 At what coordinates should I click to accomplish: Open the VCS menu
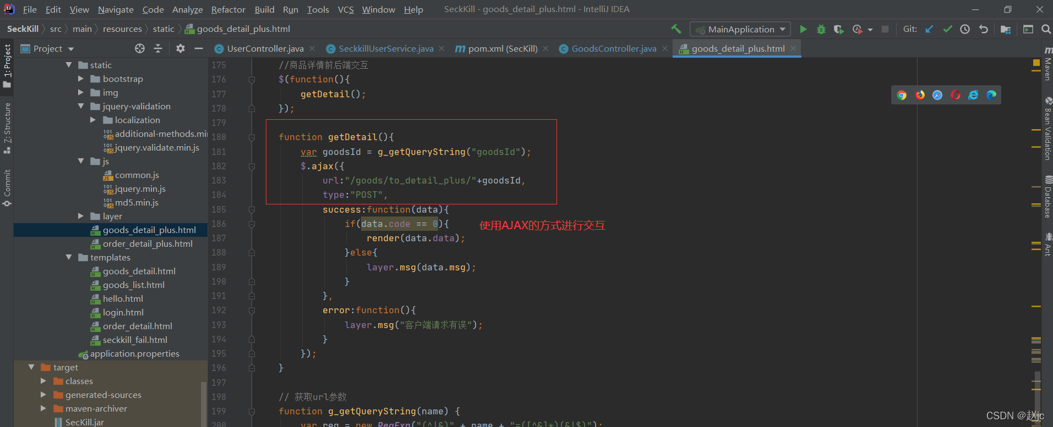(x=346, y=9)
